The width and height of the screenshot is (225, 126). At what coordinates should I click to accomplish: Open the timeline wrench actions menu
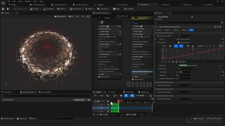tap(95, 96)
